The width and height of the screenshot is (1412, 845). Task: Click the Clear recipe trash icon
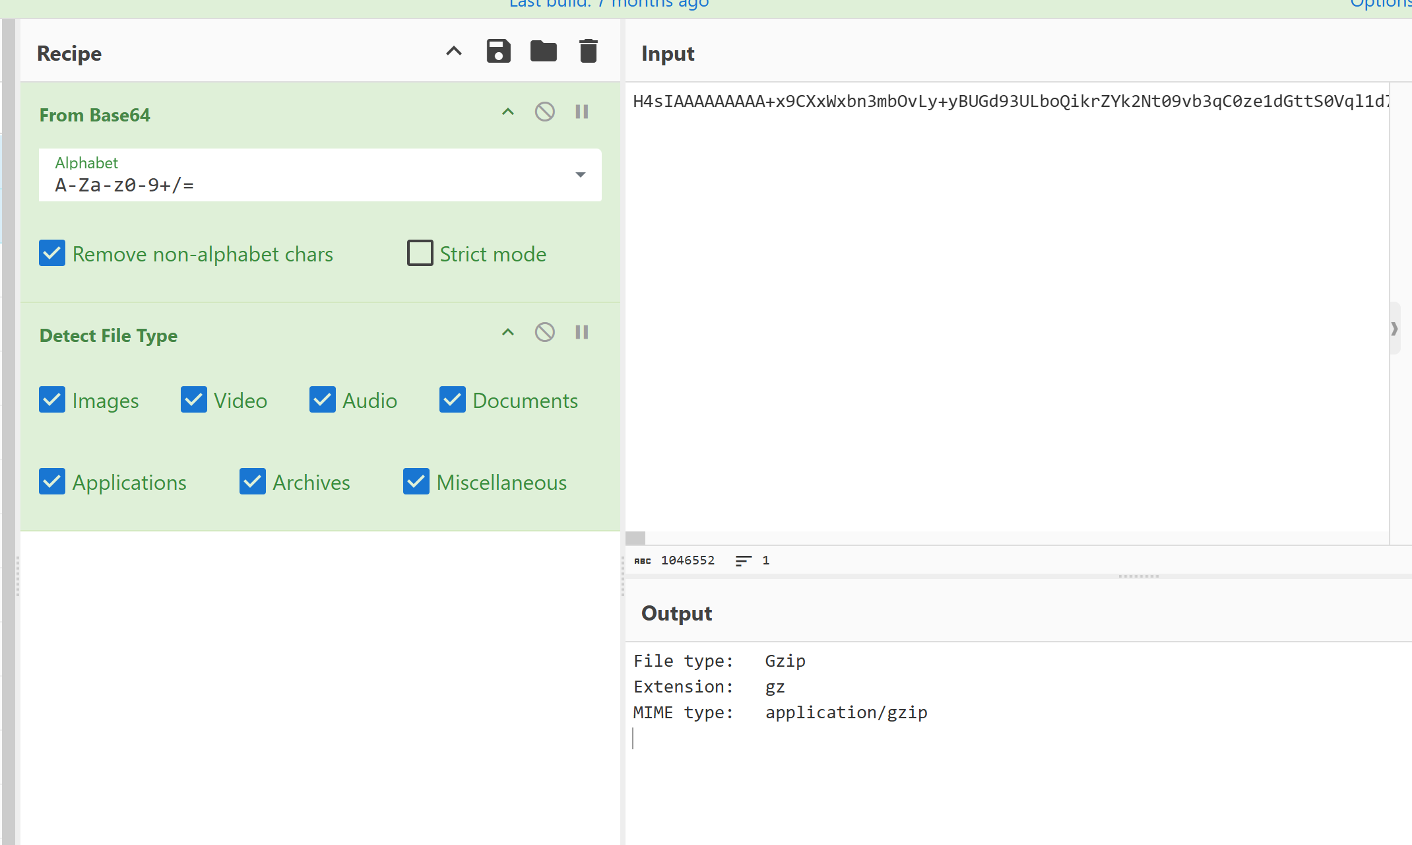click(x=588, y=51)
